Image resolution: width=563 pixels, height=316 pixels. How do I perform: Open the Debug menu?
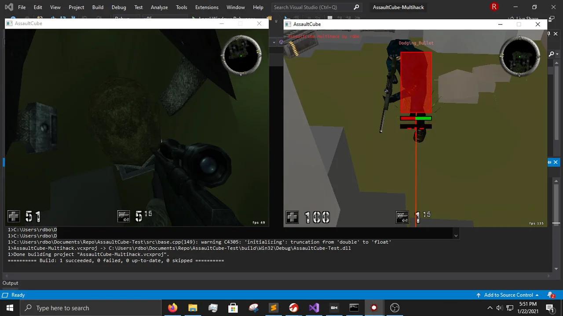[x=119, y=7]
